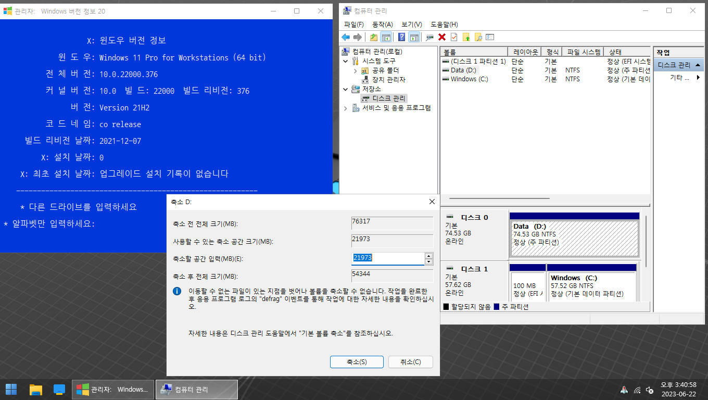Select 서비스 및 응용 프로그램 node
Viewport: 708px width, 400px height.
click(397, 108)
